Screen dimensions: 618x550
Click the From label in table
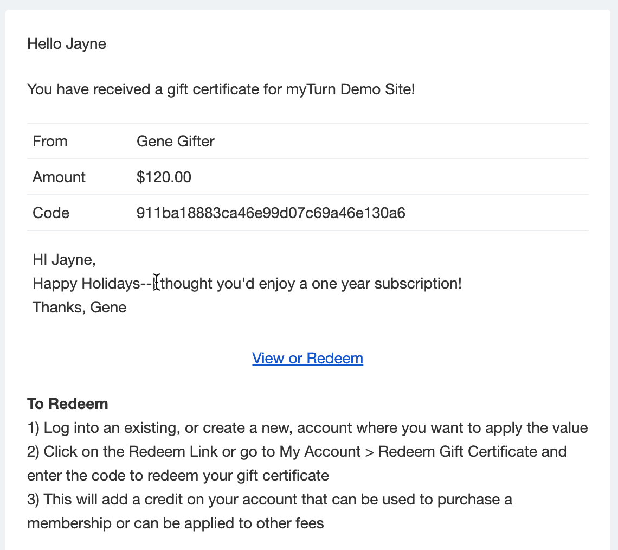[50, 141]
